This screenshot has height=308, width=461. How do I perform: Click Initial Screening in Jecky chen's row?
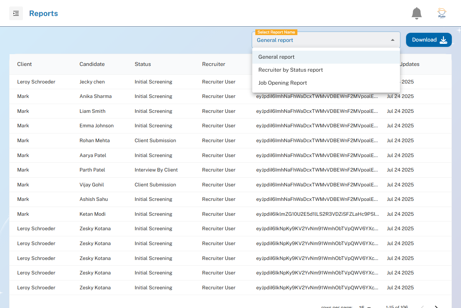coord(153,82)
